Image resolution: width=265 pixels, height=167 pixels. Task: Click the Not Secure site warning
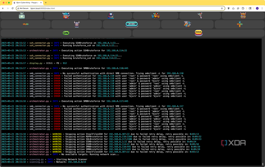coord(23,8)
